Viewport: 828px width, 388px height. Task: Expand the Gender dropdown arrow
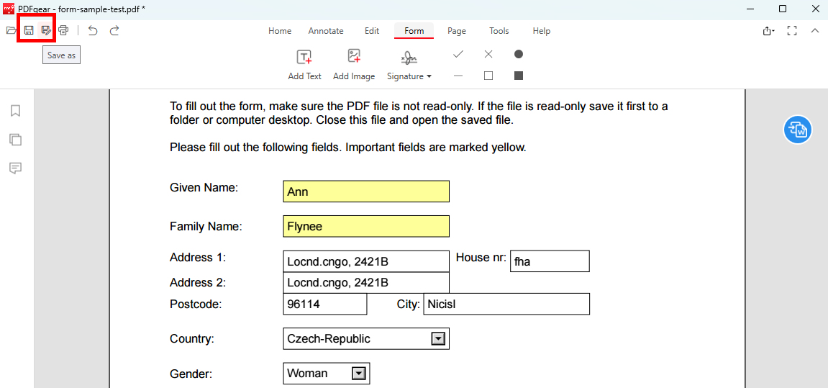point(358,374)
